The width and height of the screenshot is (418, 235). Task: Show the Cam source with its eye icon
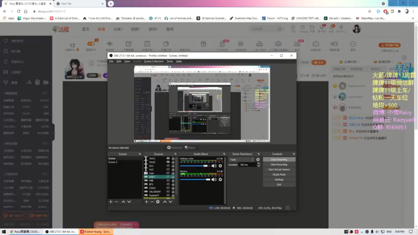[168, 173]
